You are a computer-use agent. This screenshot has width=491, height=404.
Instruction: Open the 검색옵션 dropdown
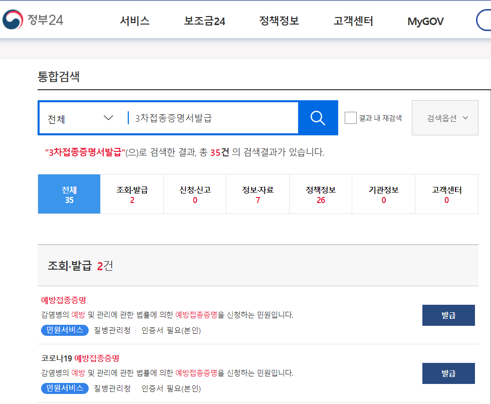pos(445,118)
